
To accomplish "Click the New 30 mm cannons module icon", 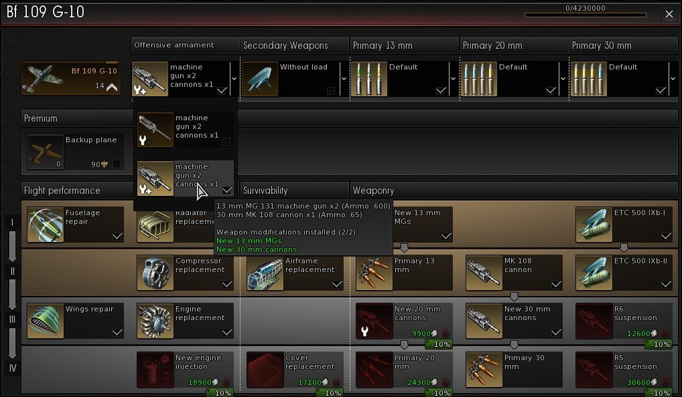I will 484,321.
